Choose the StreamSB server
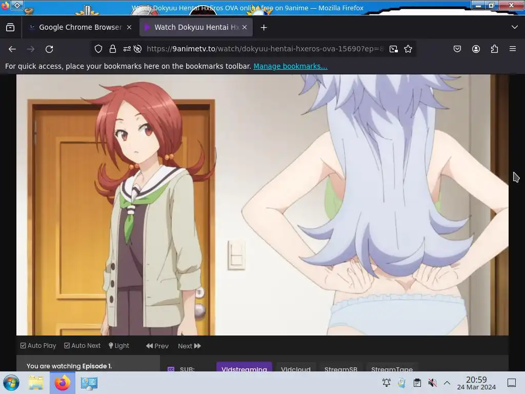This screenshot has width=525, height=394. 341,367
